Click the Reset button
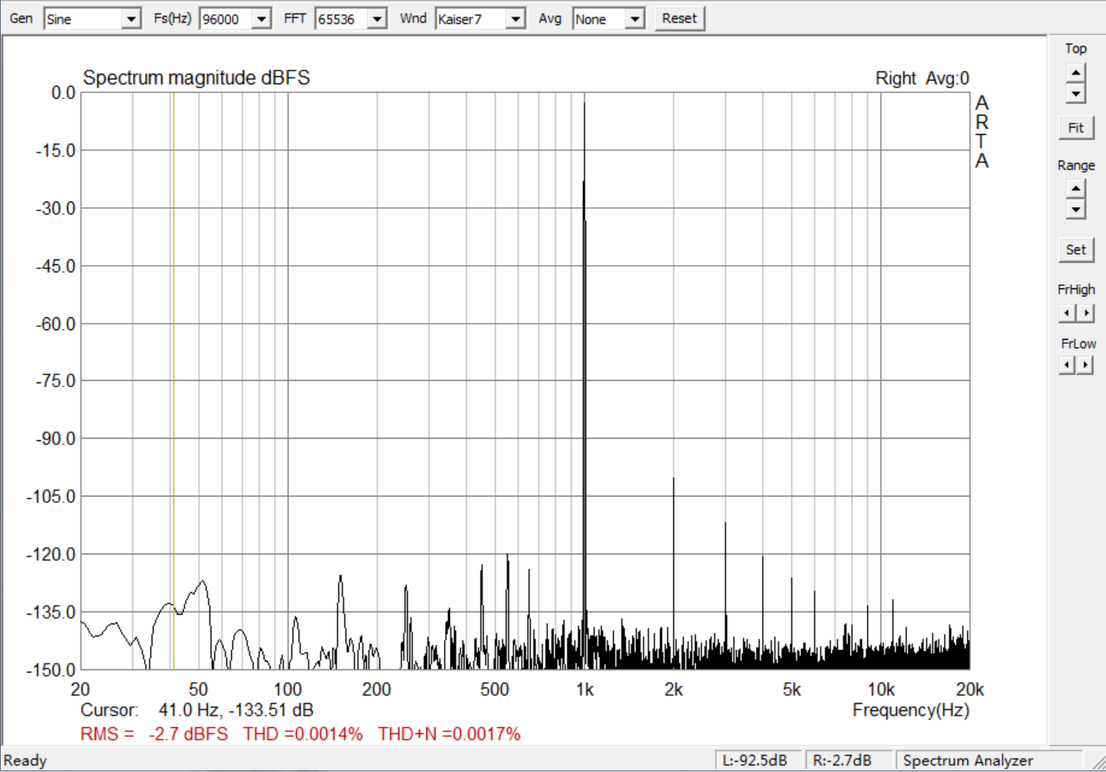Screen dimensions: 1106x772 (x=680, y=18)
